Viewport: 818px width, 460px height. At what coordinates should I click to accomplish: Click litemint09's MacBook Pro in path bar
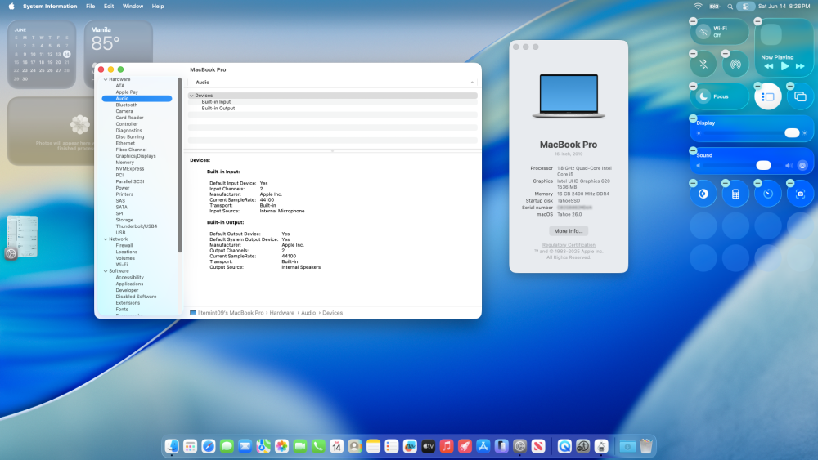(x=227, y=313)
